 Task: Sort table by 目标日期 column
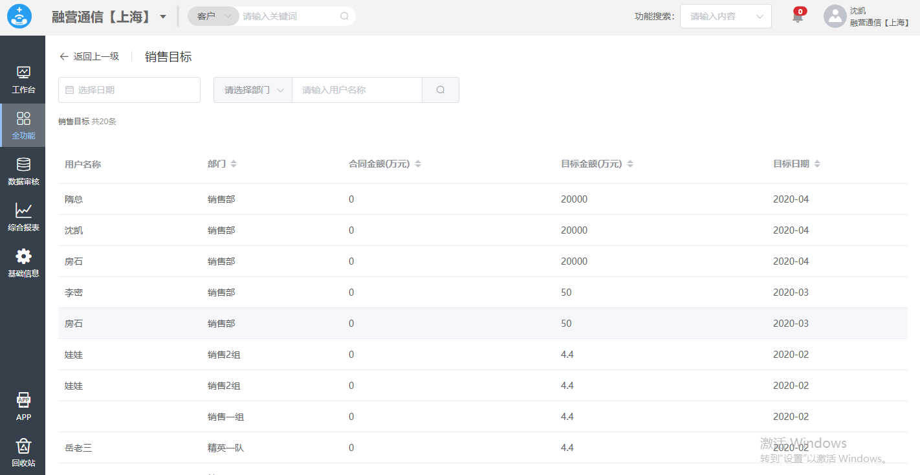817,164
